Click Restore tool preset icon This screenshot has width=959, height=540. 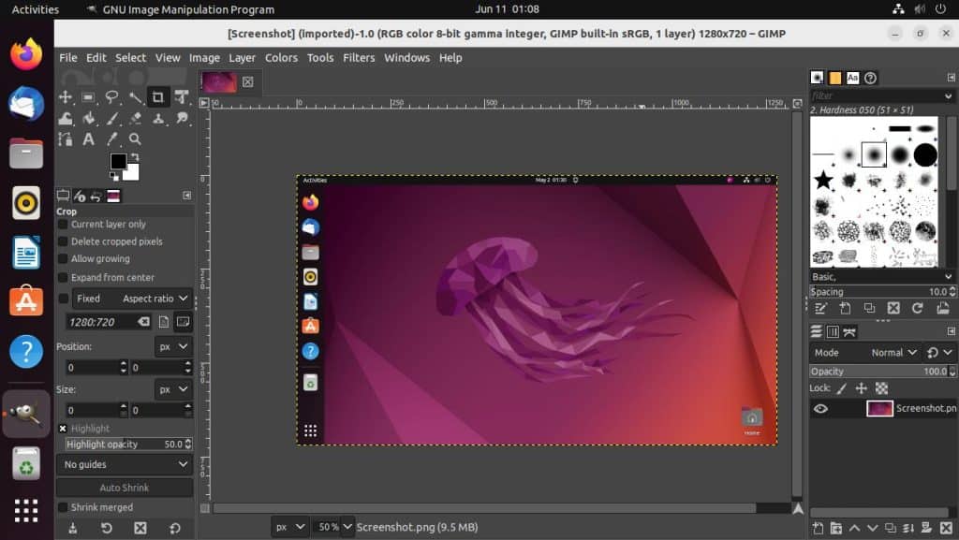tap(107, 529)
